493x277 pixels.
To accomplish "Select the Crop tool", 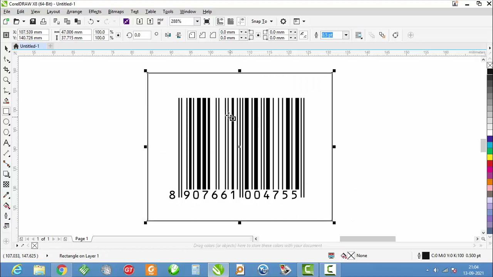I will coord(6,70).
